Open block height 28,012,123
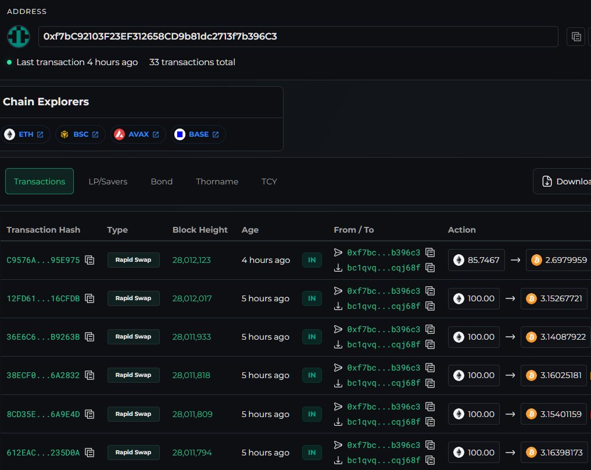Screen dimensions: 591x470 click(x=191, y=260)
